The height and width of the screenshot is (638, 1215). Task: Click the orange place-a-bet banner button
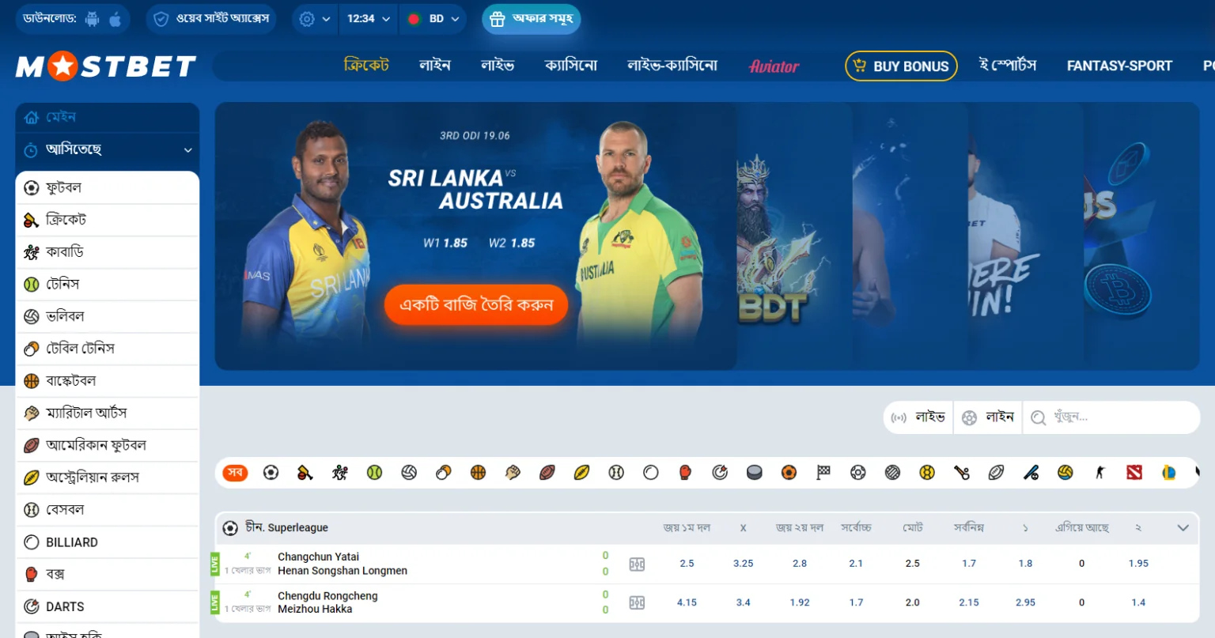tap(476, 305)
